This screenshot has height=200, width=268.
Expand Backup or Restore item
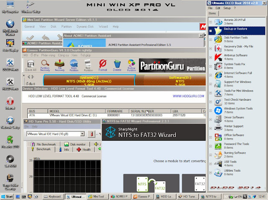pos(211,31)
